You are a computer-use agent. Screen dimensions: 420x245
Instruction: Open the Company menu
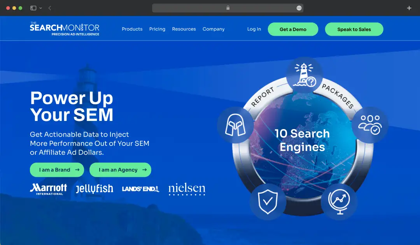(213, 29)
